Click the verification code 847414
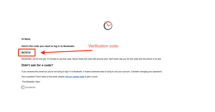Image resolution: width=215 pixels, height=112 pixels. [26, 53]
